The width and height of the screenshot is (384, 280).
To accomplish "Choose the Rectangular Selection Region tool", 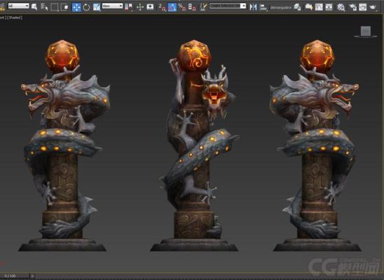I will [x=55, y=7].
